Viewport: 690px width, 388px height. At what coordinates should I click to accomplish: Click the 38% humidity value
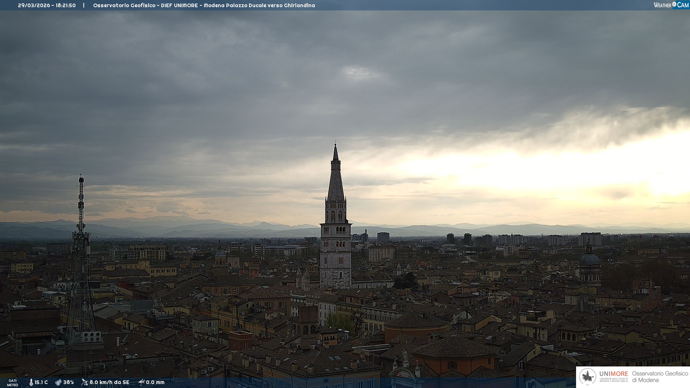coord(68,383)
